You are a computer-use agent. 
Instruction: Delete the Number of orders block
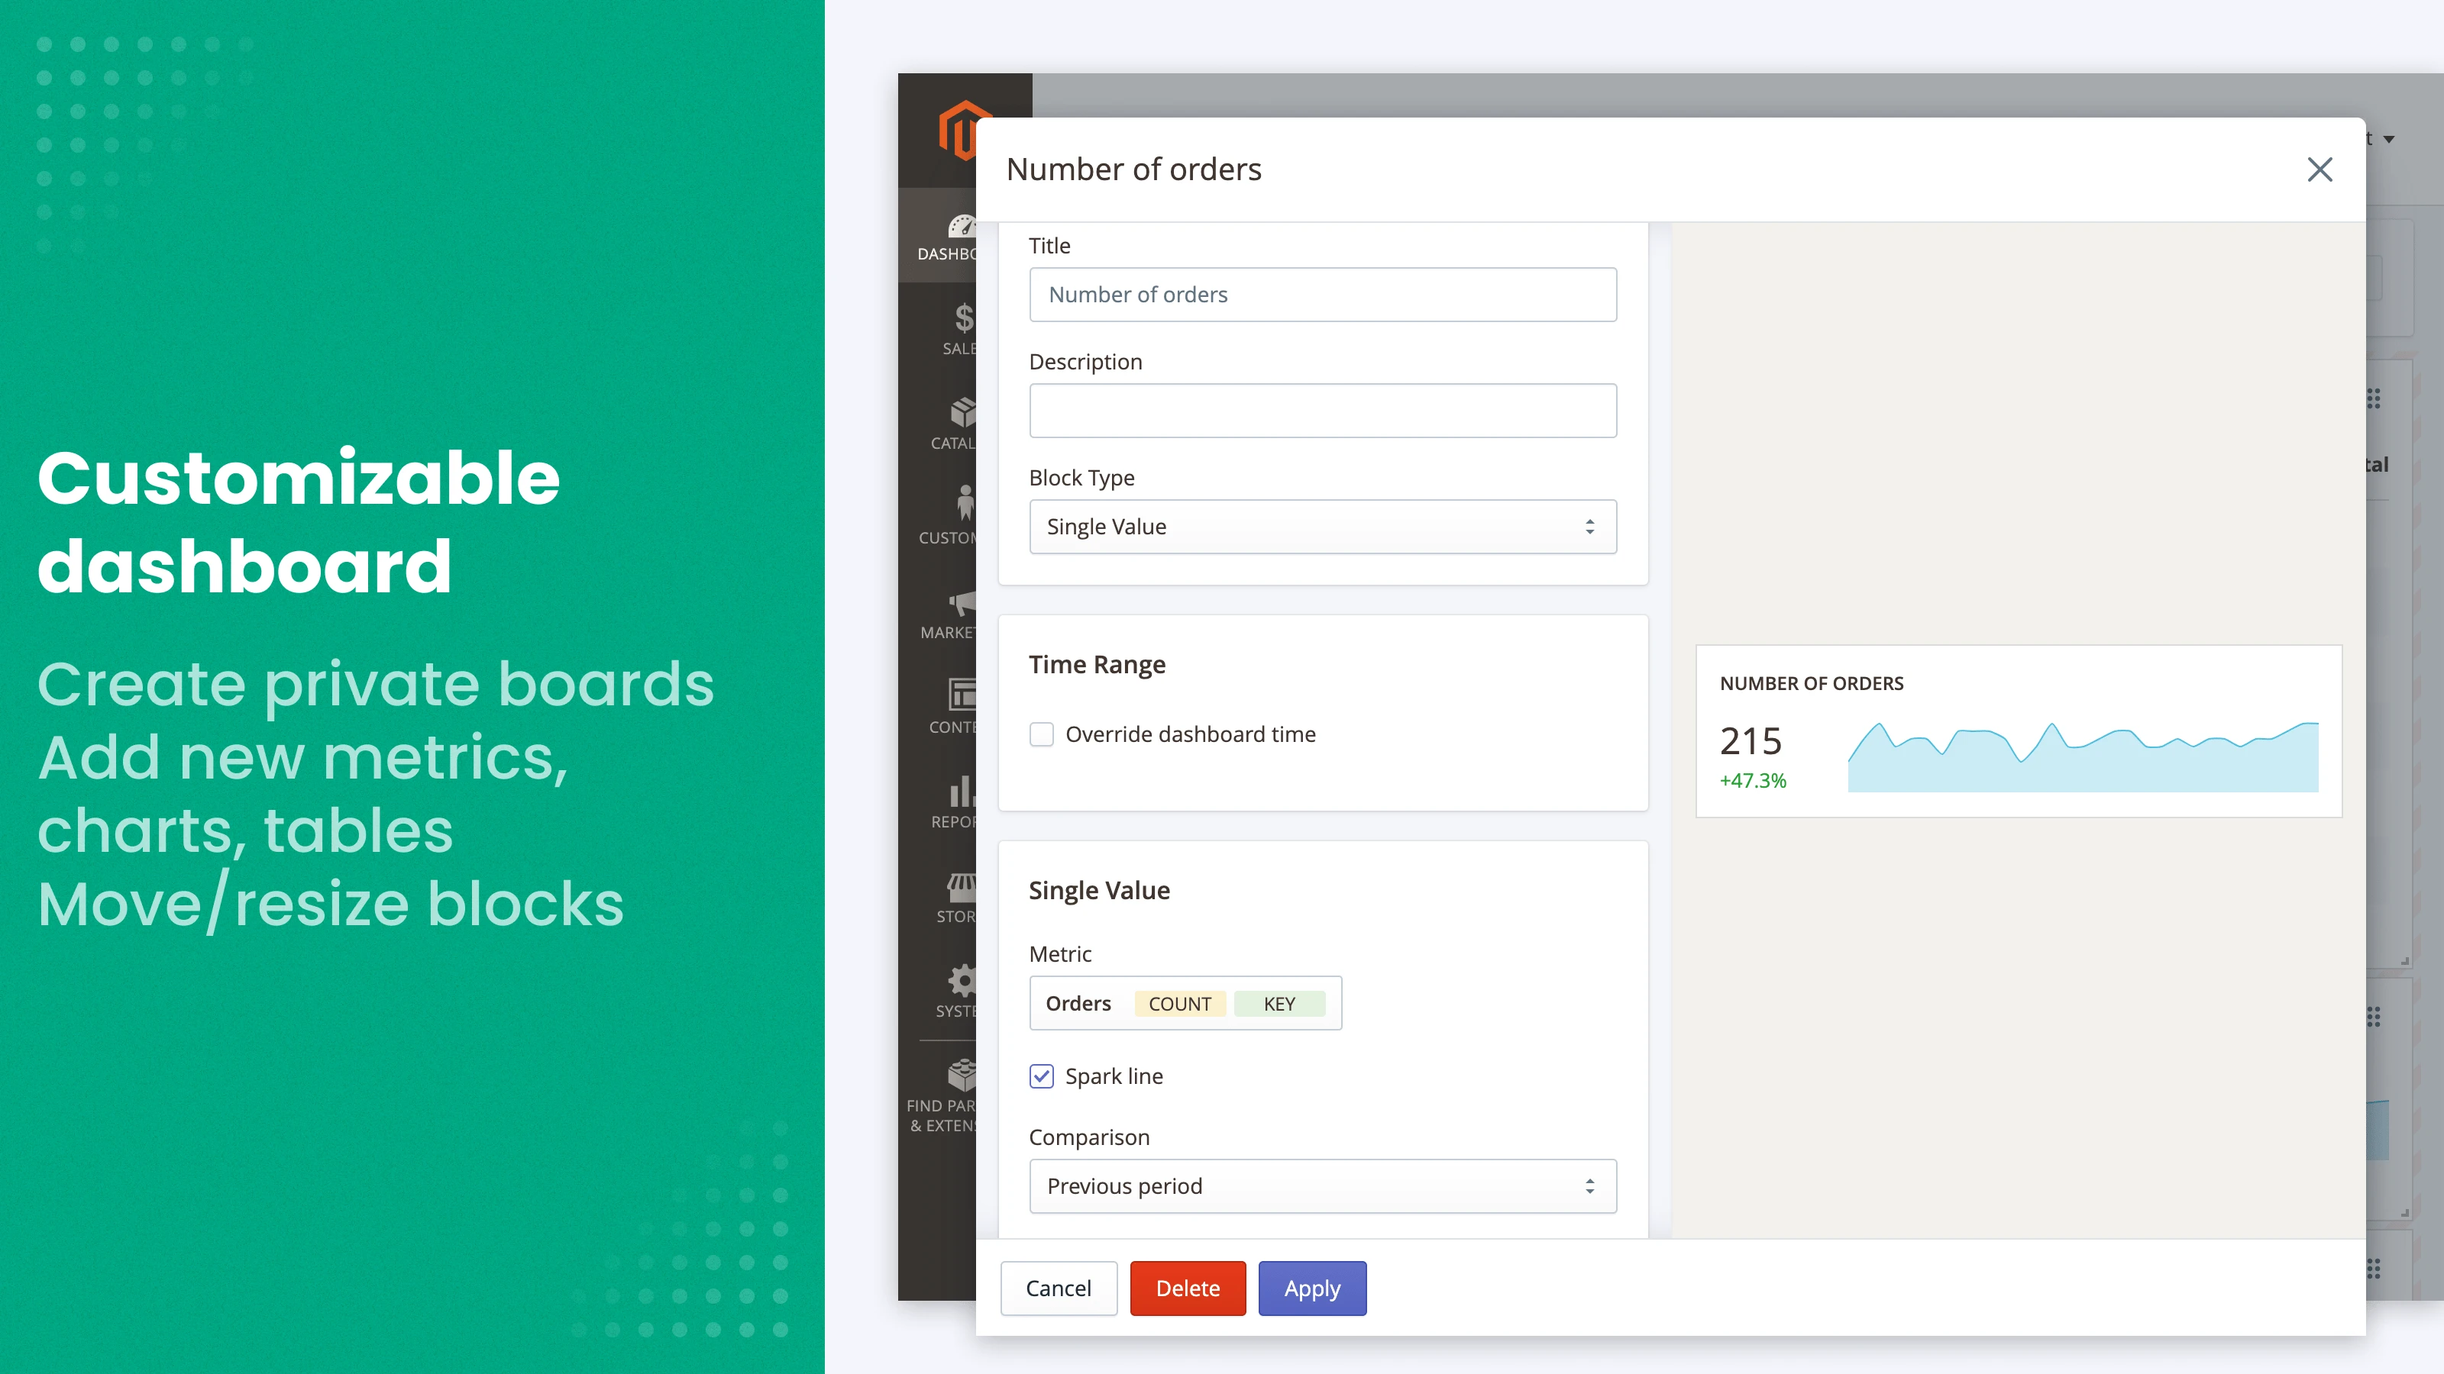1188,1288
